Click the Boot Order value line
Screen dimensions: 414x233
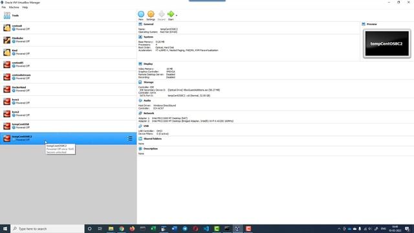[164, 47]
